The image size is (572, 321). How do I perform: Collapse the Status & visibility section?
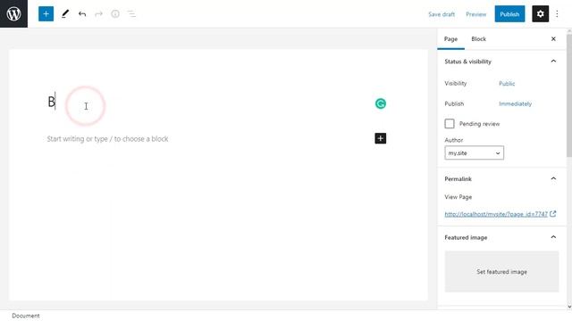coord(553,62)
